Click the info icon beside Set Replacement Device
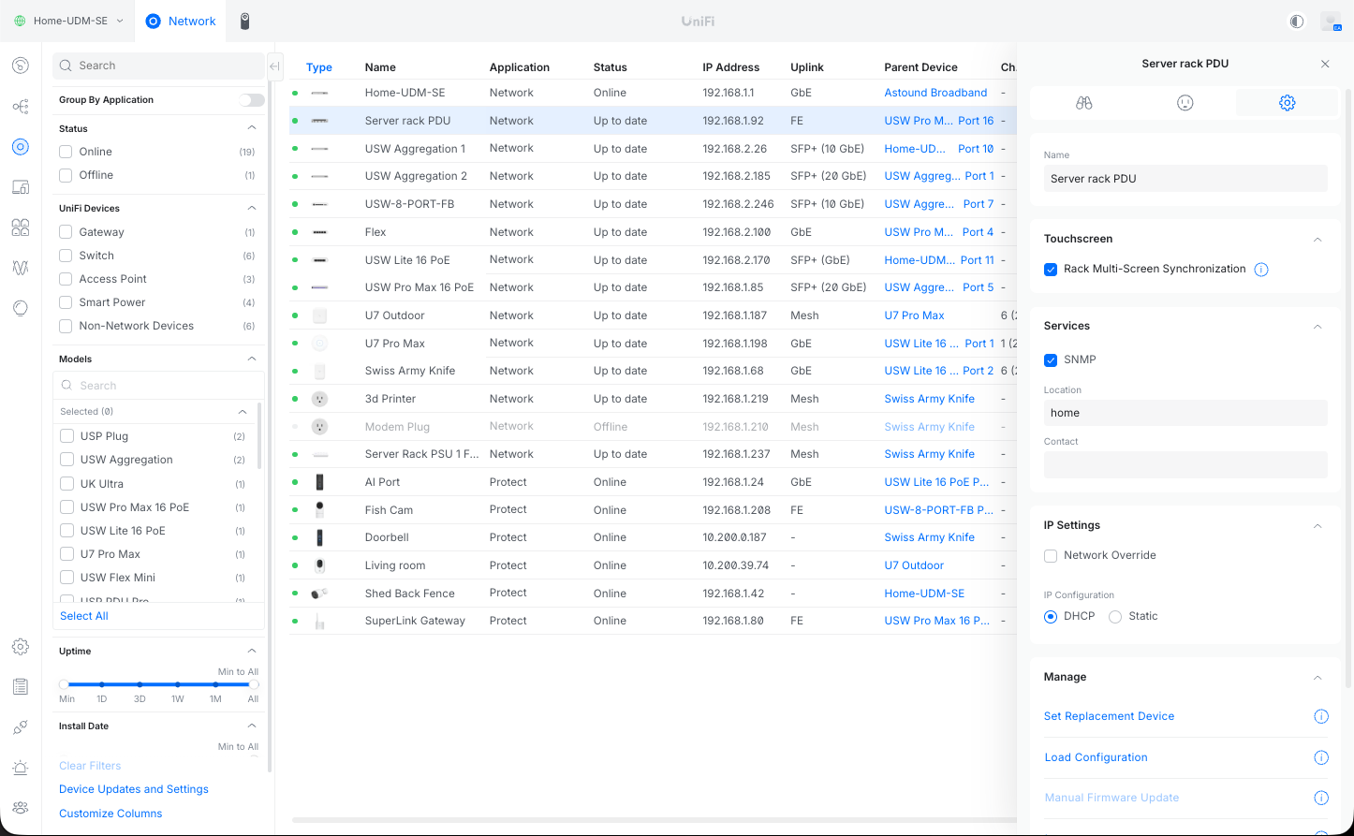This screenshot has height=836, width=1354. pos(1321,716)
